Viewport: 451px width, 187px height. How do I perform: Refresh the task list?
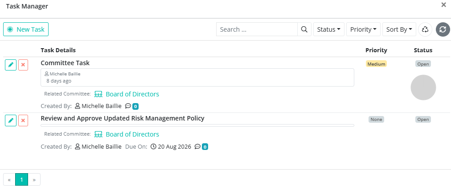443,29
